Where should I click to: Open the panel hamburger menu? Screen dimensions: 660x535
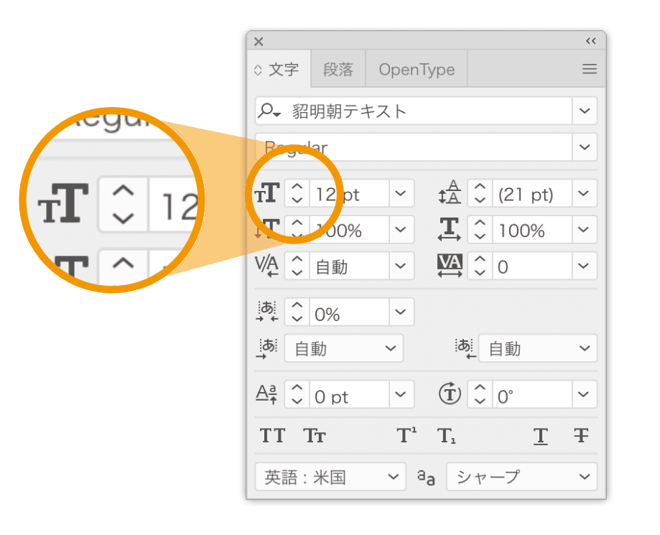coord(590,69)
